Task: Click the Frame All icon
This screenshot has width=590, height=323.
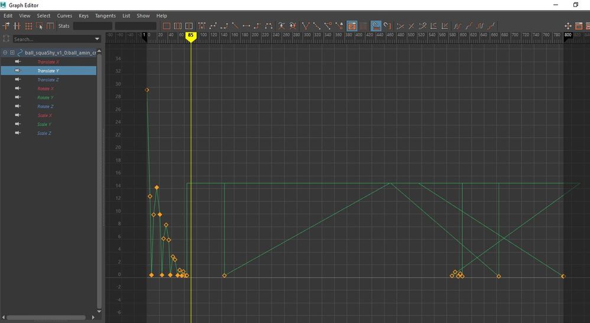Action: (x=166, y=26)
